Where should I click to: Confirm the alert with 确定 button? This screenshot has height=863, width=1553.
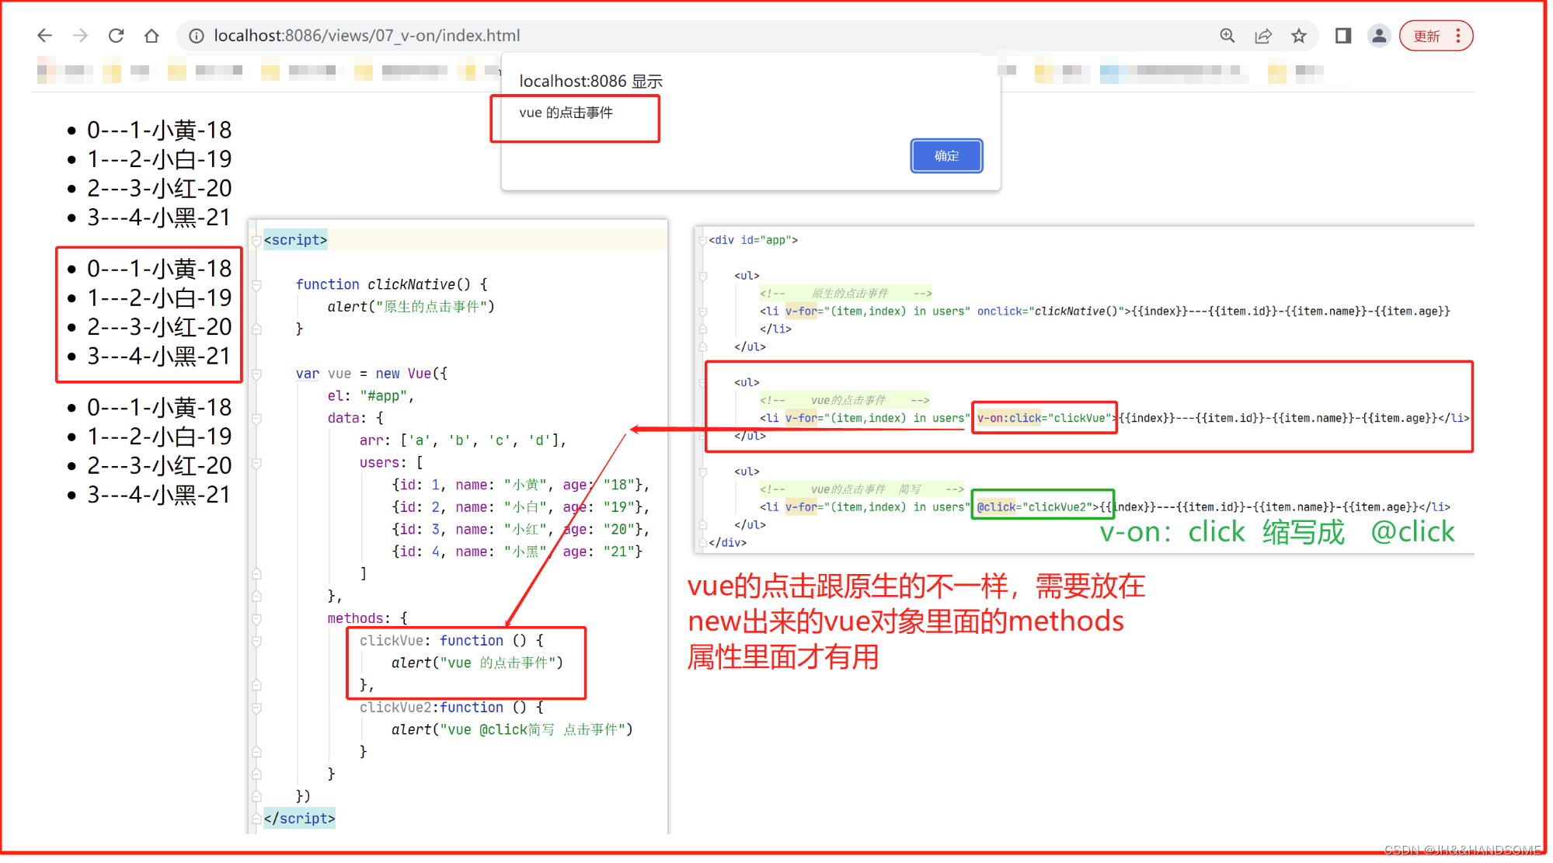946,156
